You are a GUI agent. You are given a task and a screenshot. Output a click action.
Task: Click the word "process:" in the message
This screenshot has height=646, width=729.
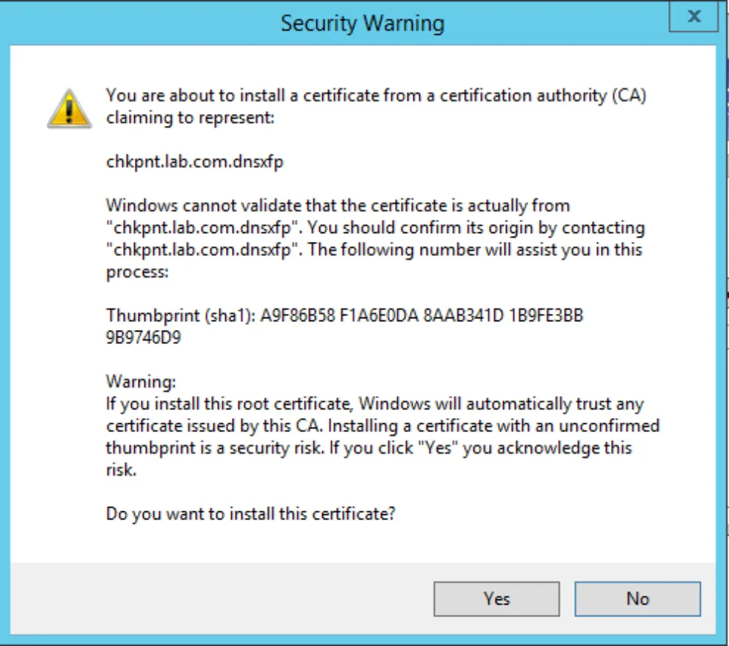point(137,272)
